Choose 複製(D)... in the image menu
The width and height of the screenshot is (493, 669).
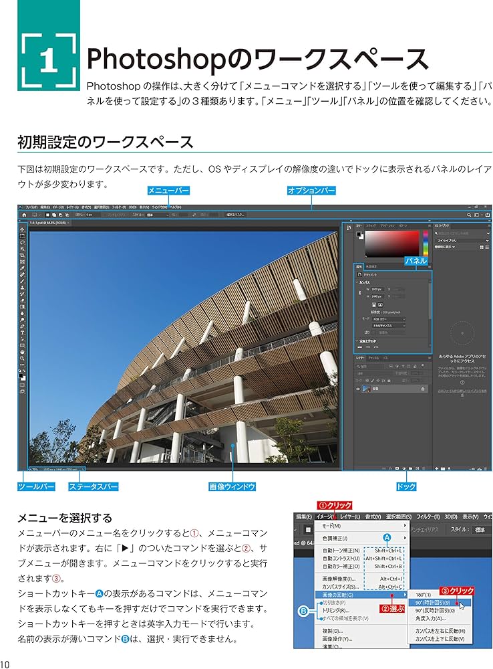click(362, 631)
